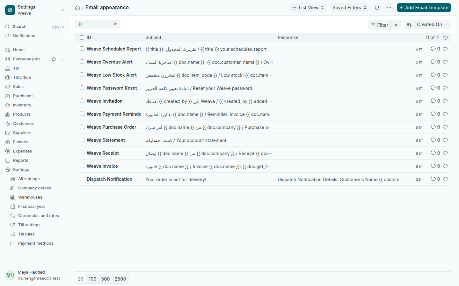This screenshot has height=286, width=459.
Task: Open the List View dropdown
Action: coord(308,8)
